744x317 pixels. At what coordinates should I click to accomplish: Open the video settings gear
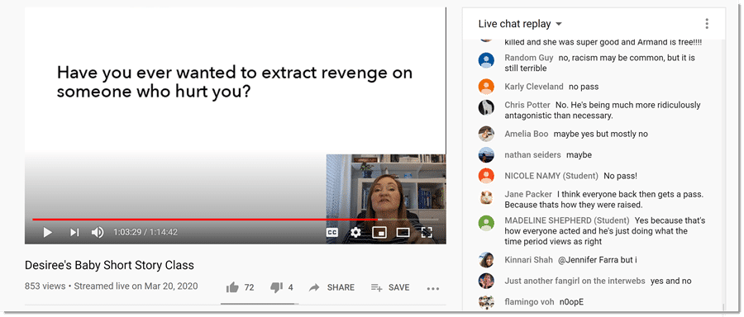[x=355, y=233]
